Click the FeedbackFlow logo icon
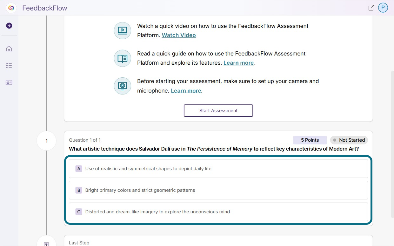This screenshot has height=246, width=394. pyautogui.click(x=11, y=8)
